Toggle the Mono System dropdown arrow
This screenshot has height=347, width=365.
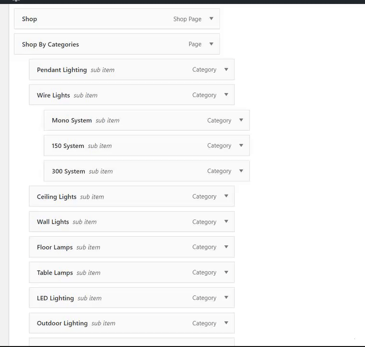click(x=241, y=120)
